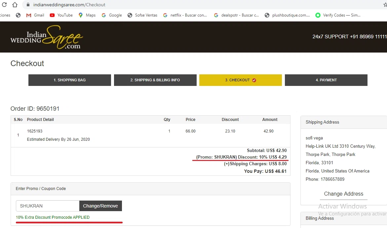Click the Amount column header
The width and height of the screenshot is (387, 228).
point(270,119)
